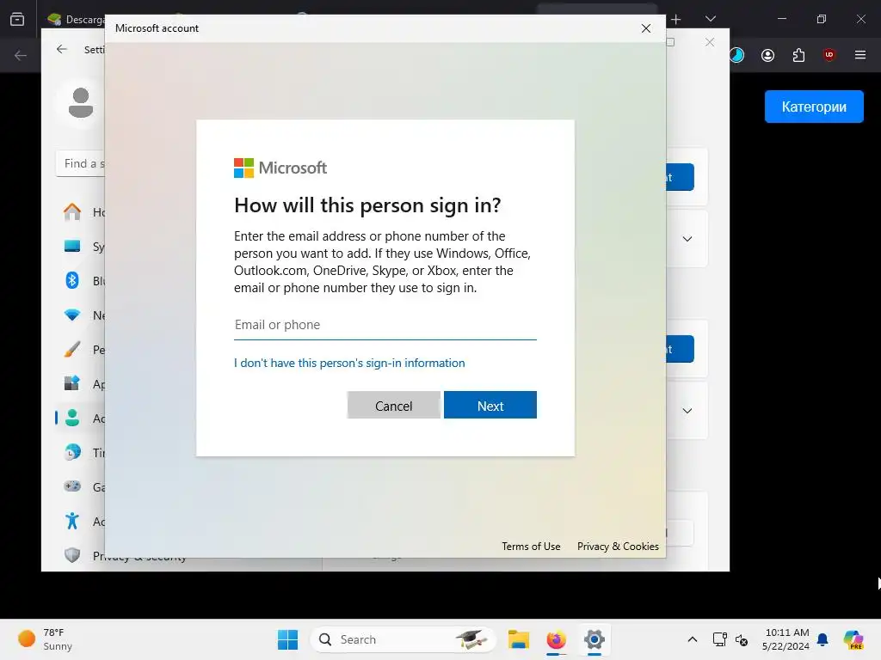This screenshot has height=660, width=881.
Task: Select the Gaming controller icon in sidebar
Action: pos(72,486)
